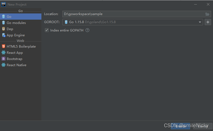
Task: Click the React Native atom icon
Action: point(3,65)
